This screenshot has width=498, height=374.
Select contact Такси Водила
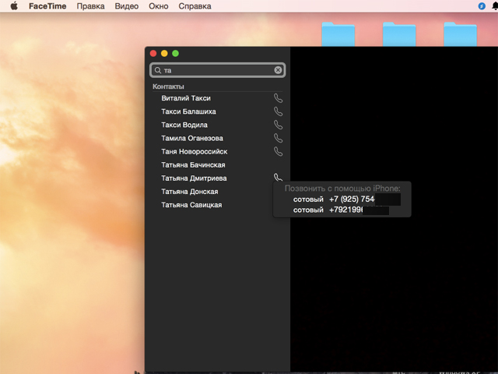184,125
